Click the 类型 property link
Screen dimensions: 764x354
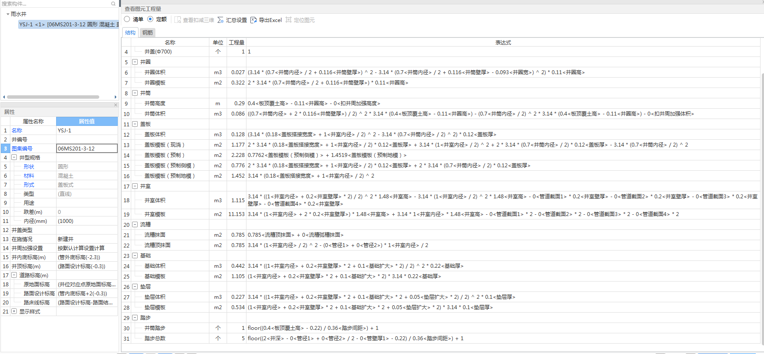(x=29, y=194)
